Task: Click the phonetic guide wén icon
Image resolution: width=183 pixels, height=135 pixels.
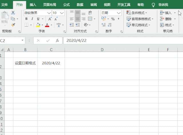Action: [59, 25]
